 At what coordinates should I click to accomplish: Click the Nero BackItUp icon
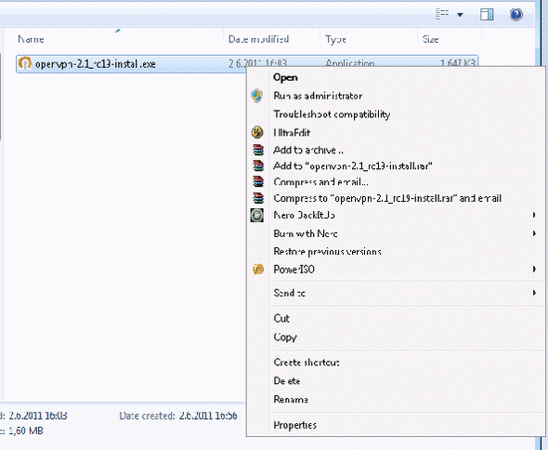pos(257,215)
